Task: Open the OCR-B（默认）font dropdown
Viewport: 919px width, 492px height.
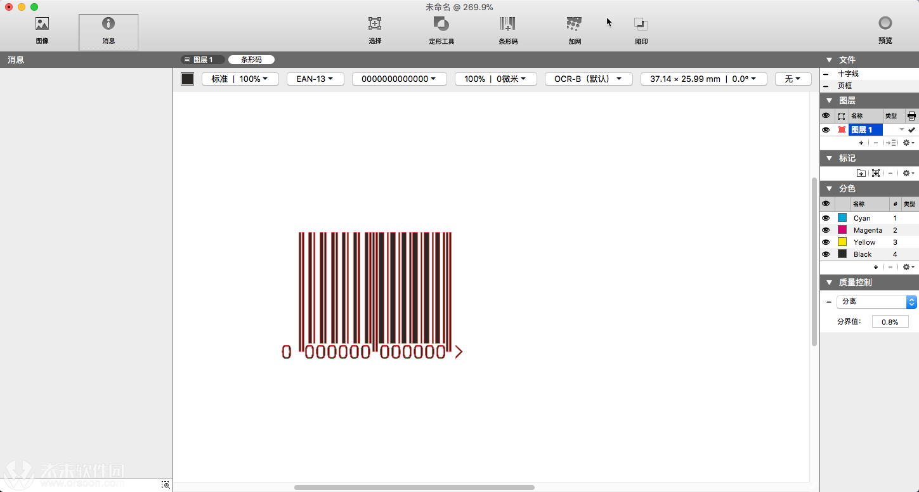Action: (x=589, y=79)
